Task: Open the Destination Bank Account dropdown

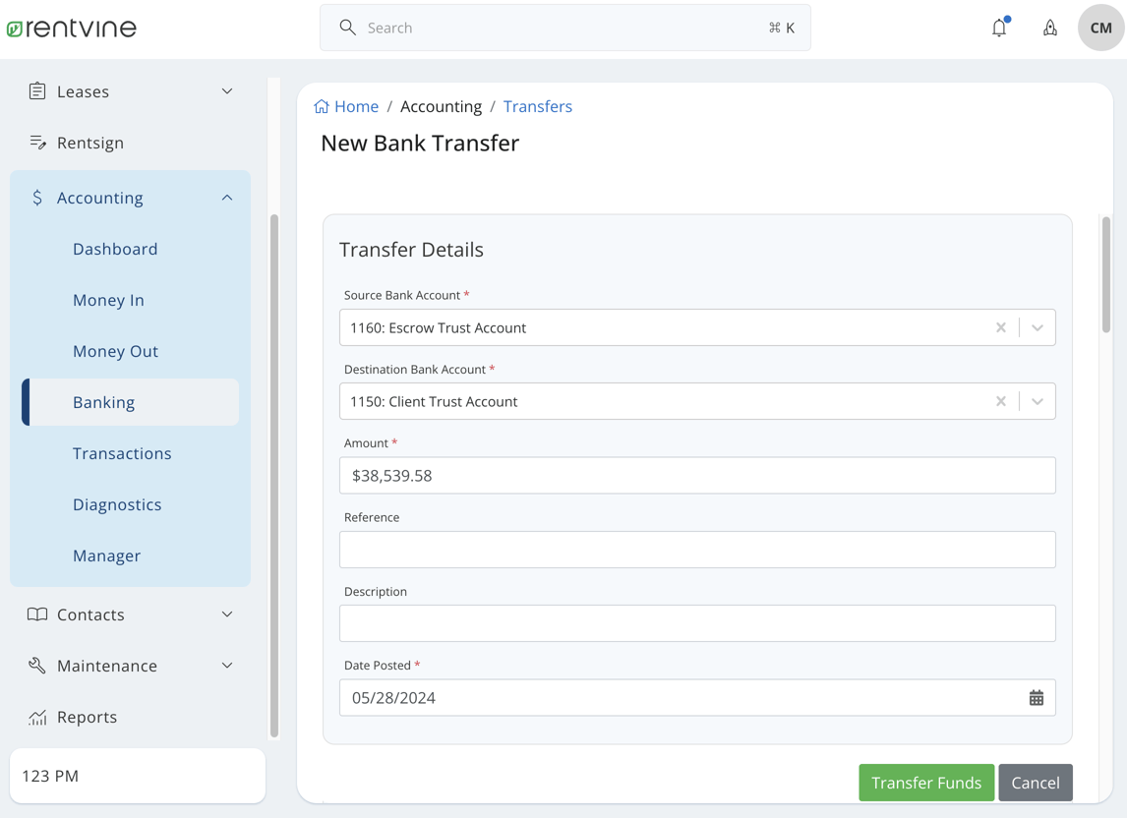Action: [x=1037, y=401]
